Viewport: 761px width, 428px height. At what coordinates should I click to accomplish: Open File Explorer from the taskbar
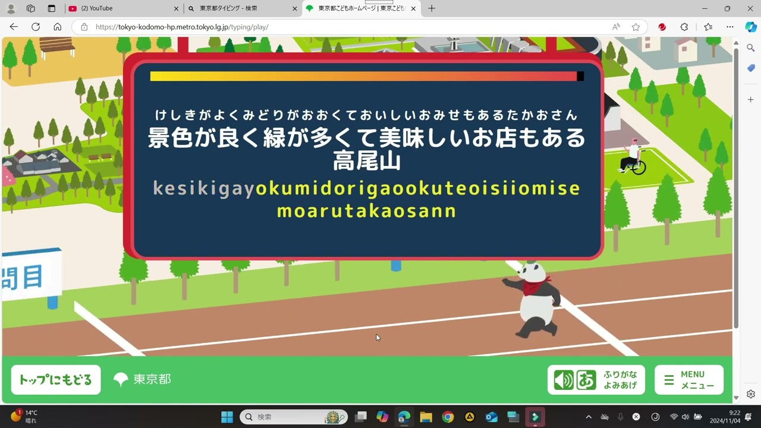[426, 417]
